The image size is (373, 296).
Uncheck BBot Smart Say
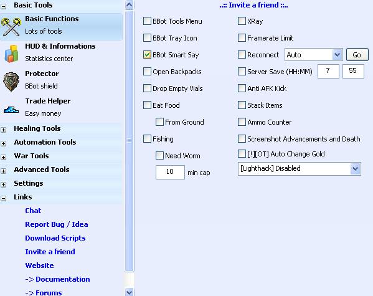tap(147, 55)
